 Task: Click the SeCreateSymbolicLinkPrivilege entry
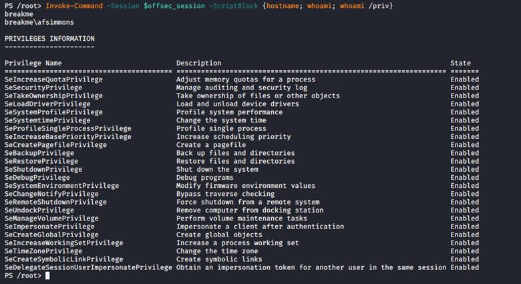[63, 259]
